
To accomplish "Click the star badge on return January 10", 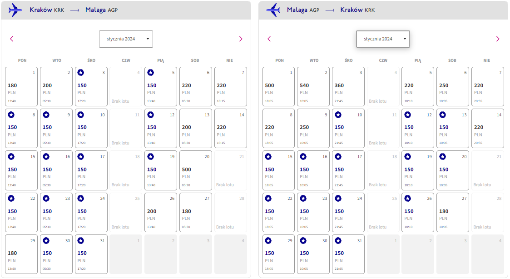I will 338,115.
